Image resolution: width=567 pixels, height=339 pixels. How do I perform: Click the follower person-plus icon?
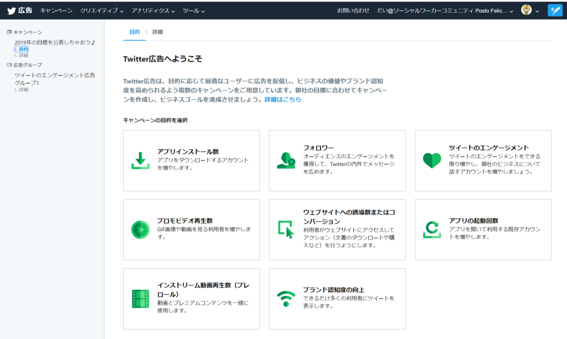tap(286, 160)
